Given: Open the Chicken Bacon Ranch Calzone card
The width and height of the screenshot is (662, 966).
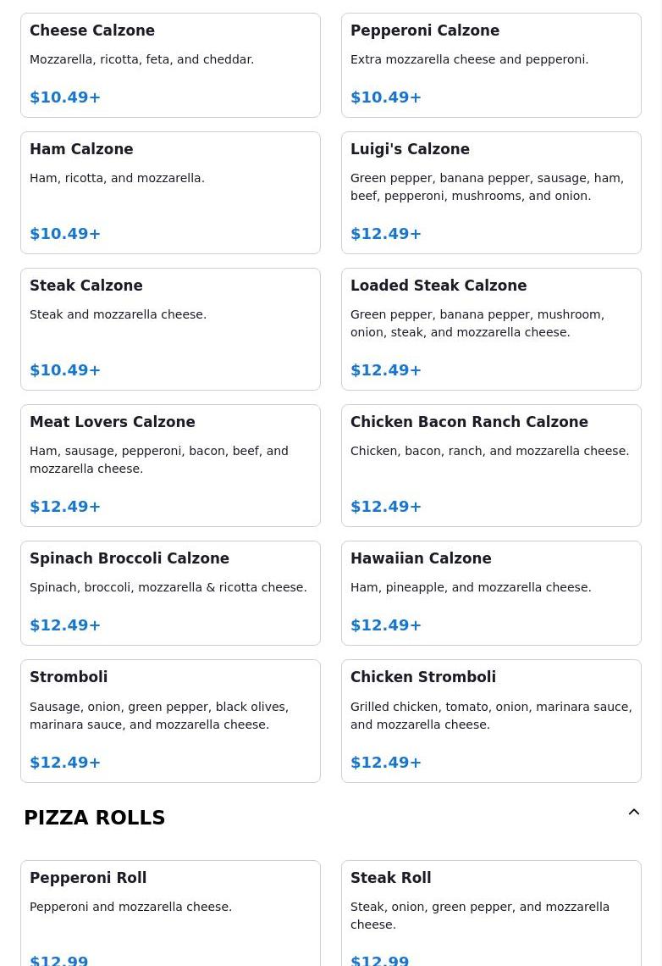Looking at the screenshot, I should 491,466.
